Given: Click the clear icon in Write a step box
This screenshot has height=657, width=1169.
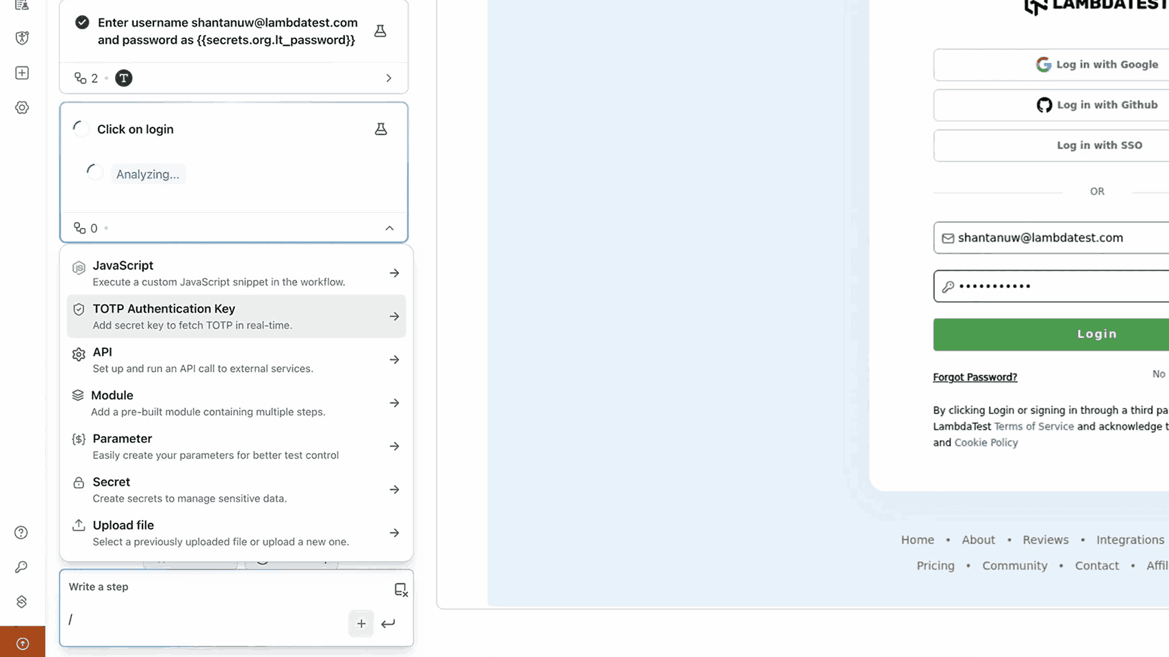Looking at the screenshot, I should click(401, 589).
